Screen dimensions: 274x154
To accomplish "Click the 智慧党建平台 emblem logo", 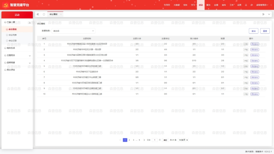I will point(5,5).
